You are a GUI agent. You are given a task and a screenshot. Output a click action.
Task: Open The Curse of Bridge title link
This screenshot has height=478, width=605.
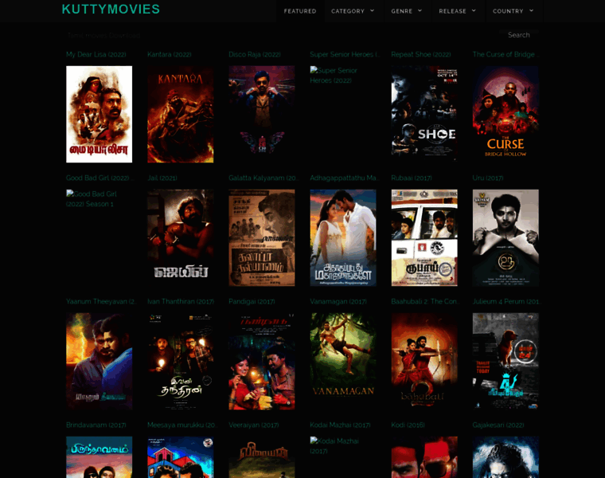[505, 54]
